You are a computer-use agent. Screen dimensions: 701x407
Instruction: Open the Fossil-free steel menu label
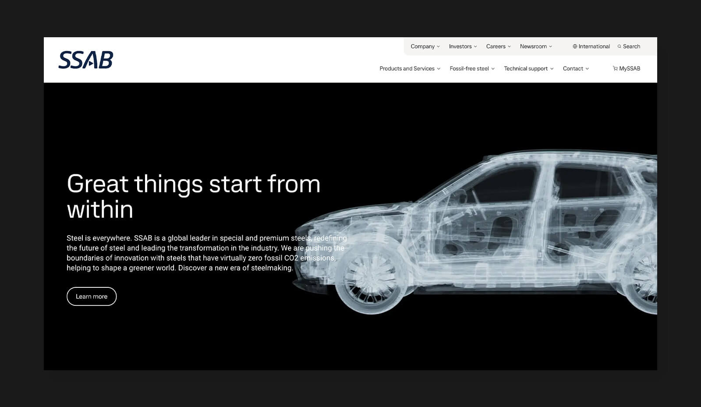[469, 69]
